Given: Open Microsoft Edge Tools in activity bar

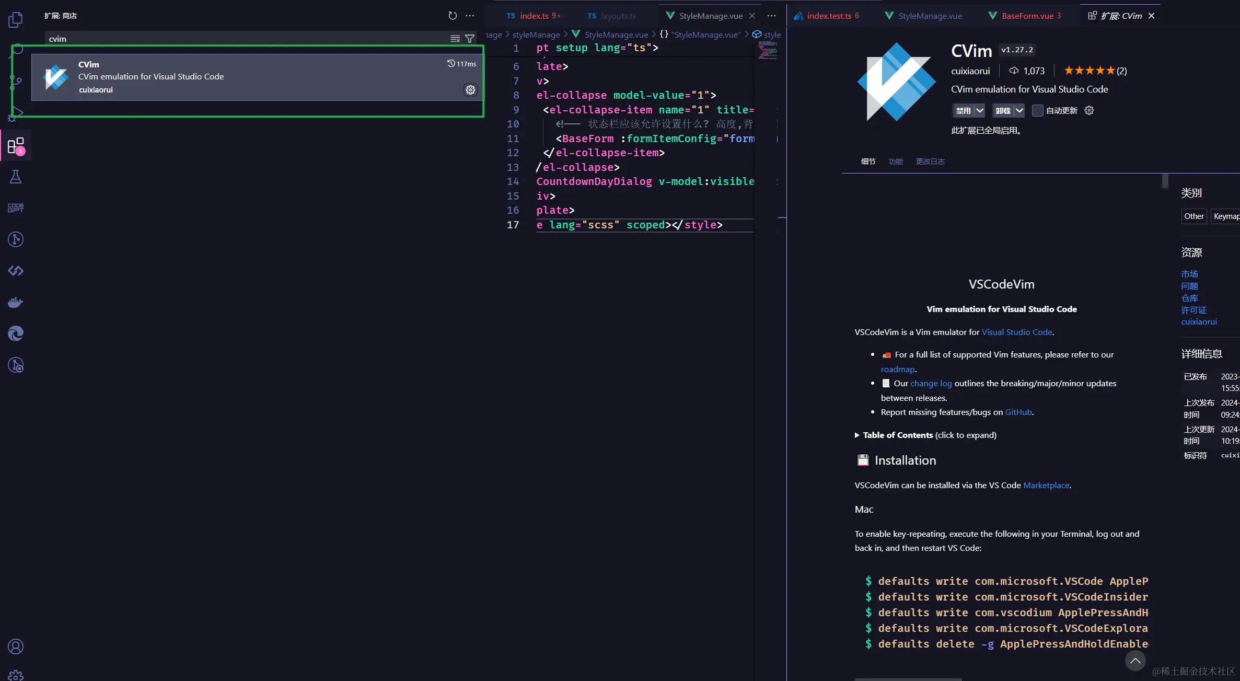Looking at the screenshot, I should click(16, 333).
